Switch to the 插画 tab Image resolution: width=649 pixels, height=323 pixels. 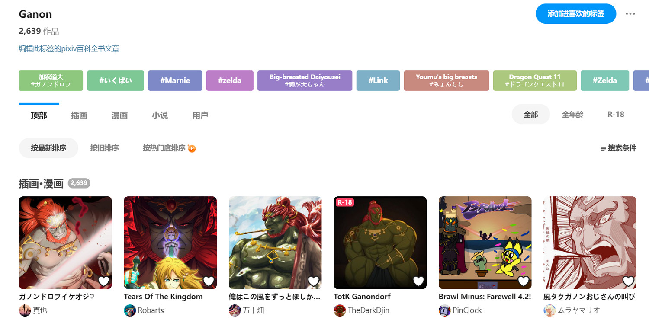[79, 115]
